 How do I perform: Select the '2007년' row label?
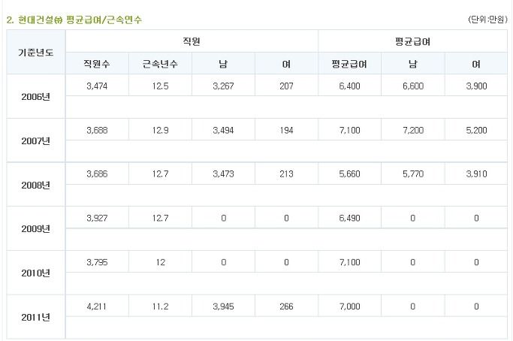(35, 140)
